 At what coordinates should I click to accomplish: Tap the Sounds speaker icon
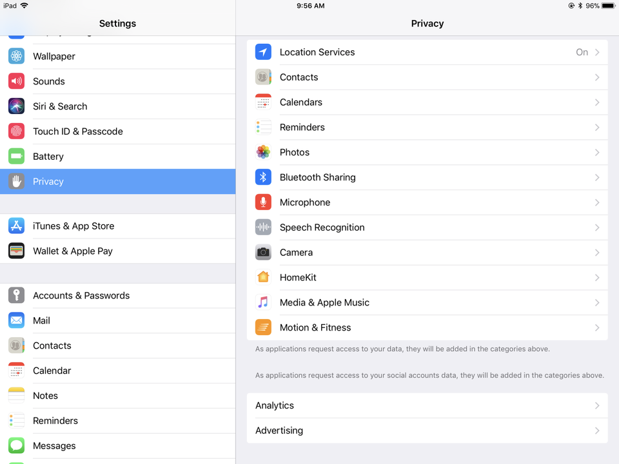(16, 81)
